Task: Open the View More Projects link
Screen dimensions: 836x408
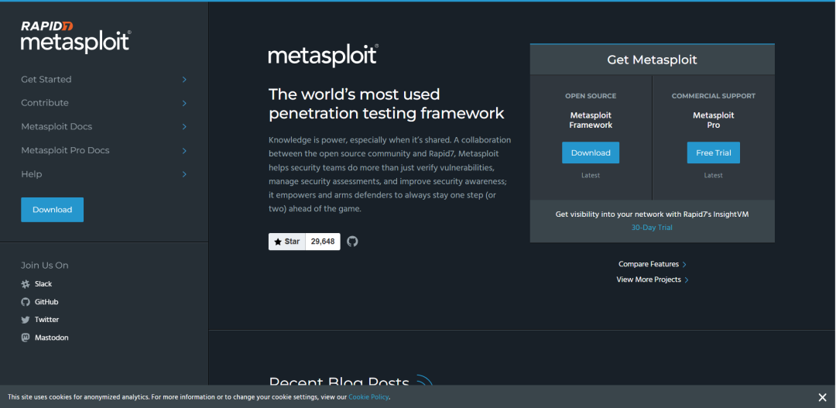Action: tap(653, 279)
